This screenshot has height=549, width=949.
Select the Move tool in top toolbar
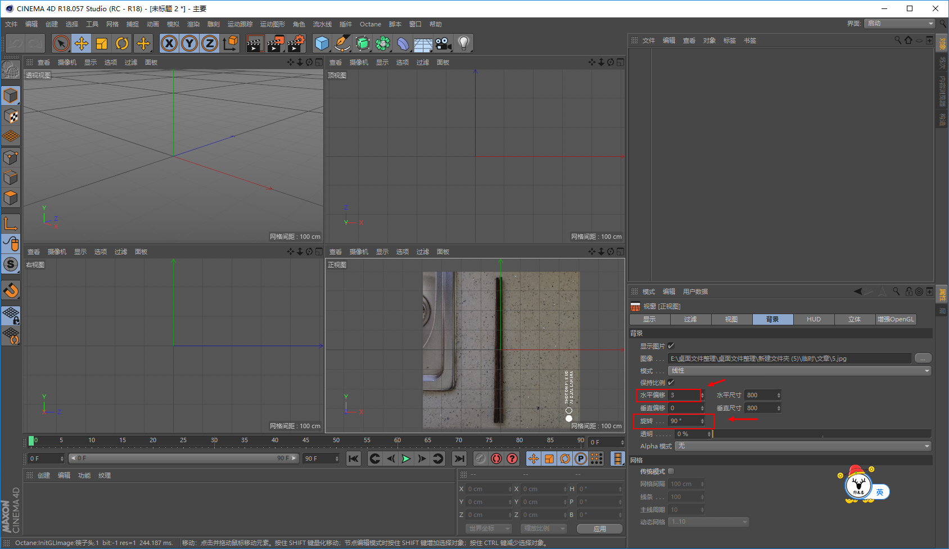point(82,43)
